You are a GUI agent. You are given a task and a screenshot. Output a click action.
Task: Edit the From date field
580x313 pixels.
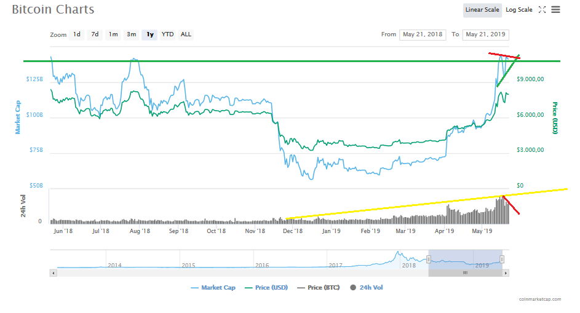pyautogui.click(x=423, y=34)
